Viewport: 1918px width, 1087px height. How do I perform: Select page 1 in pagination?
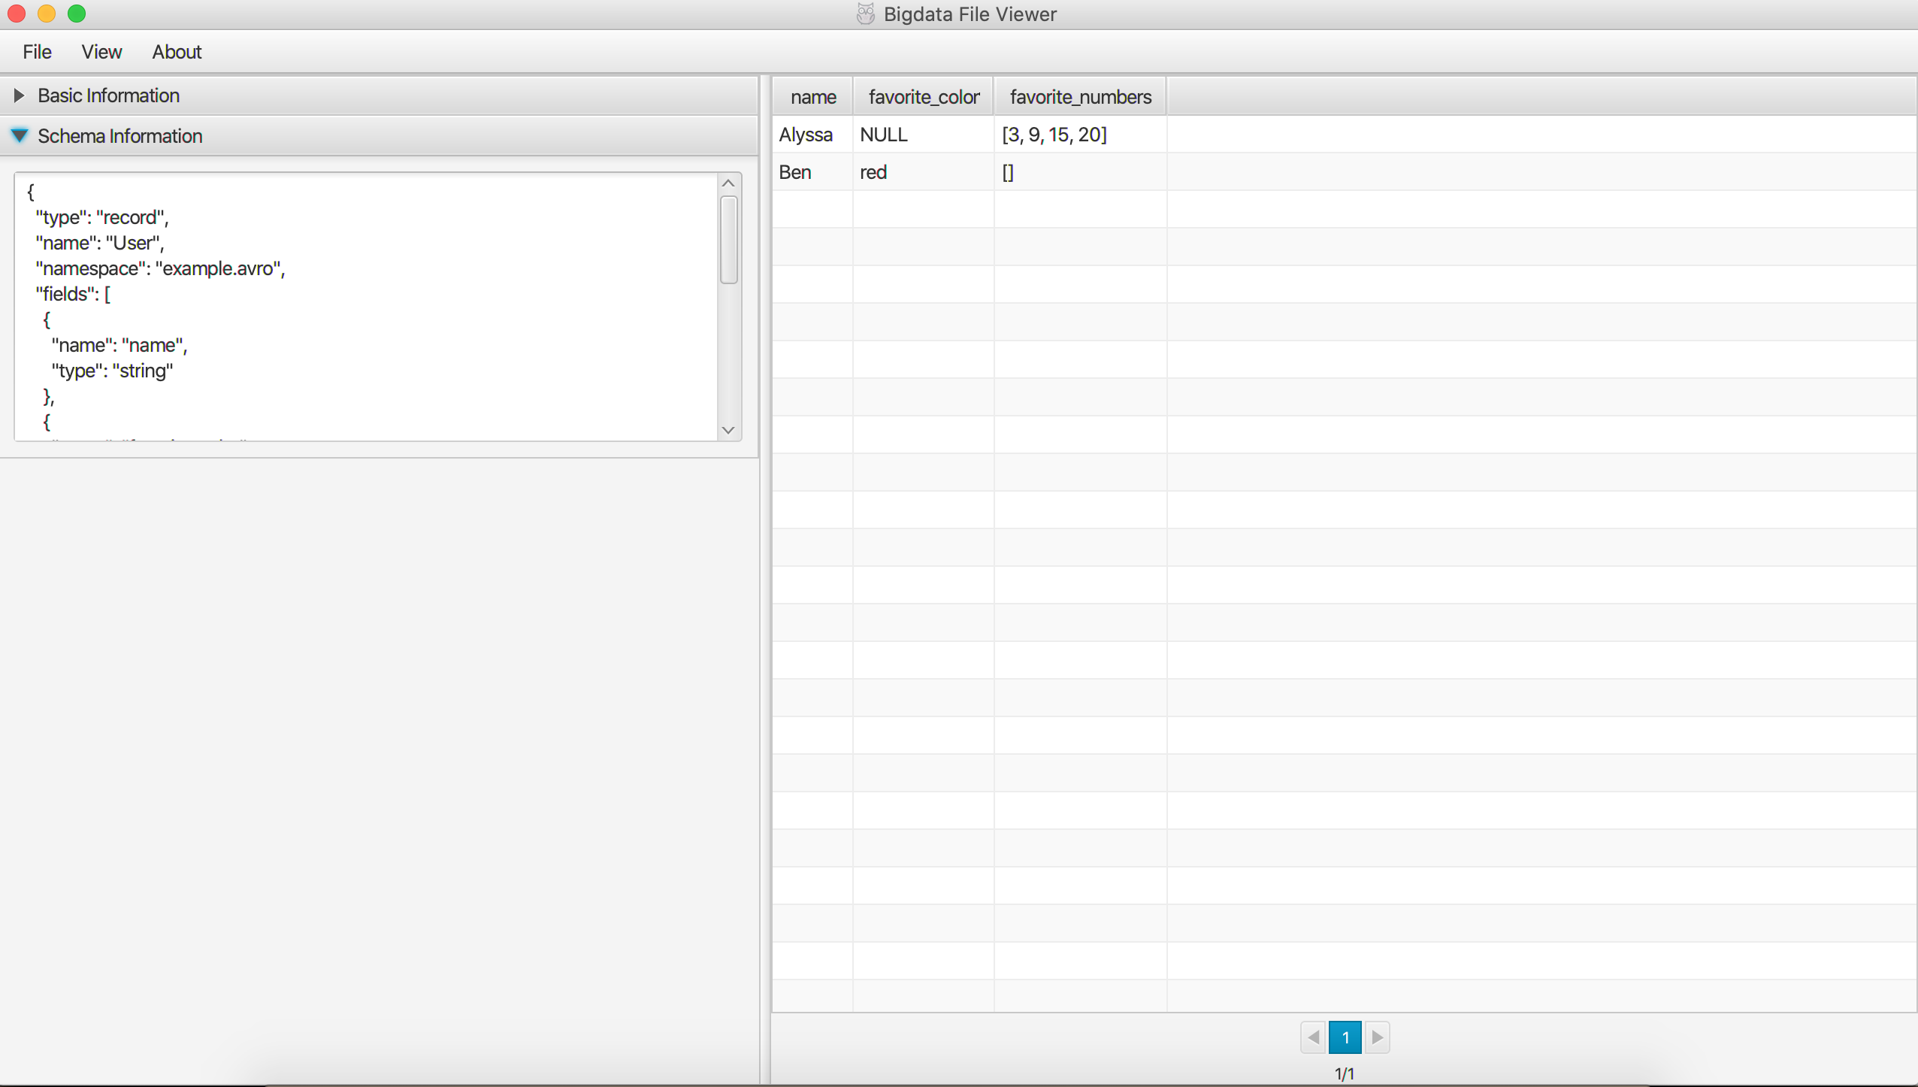pyautogui.click(x=1345, y=1037)
